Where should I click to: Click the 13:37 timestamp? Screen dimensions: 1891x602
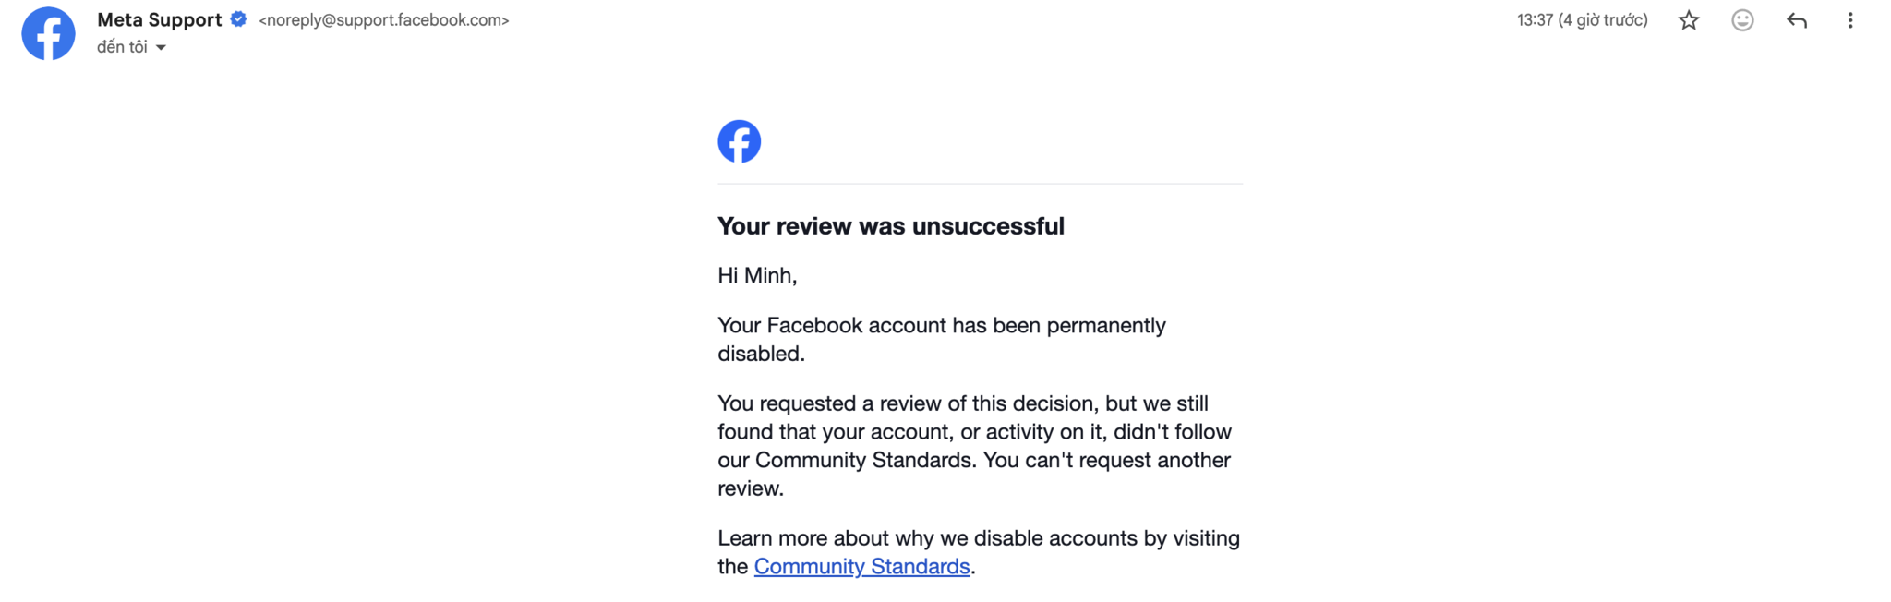pos(1582,20)
